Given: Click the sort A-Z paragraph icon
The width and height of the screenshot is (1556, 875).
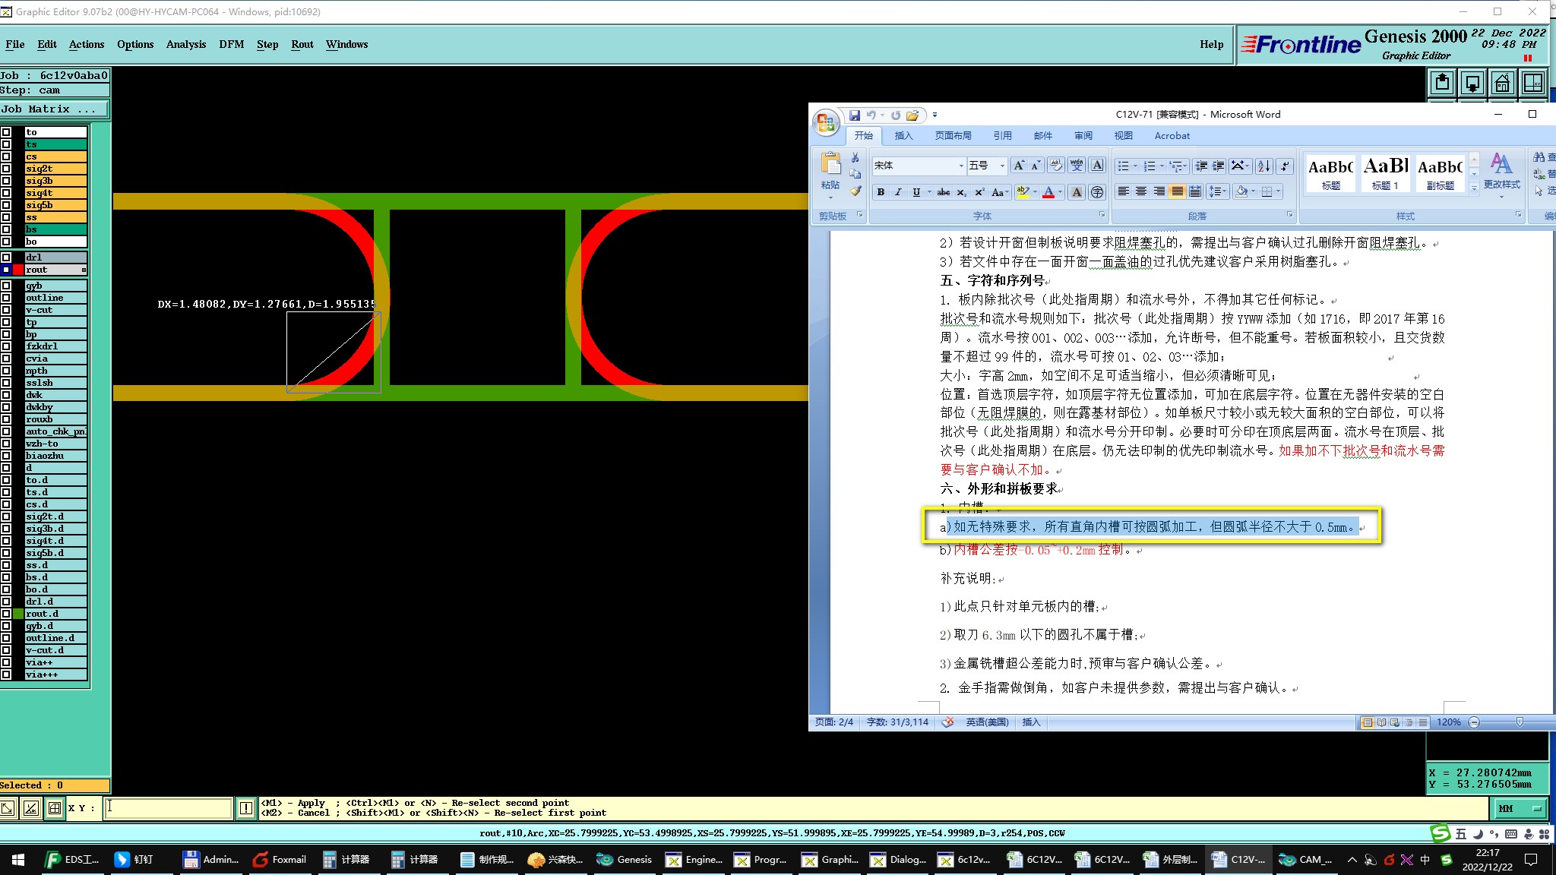Looking at the screenshot, I should 1263,166.
